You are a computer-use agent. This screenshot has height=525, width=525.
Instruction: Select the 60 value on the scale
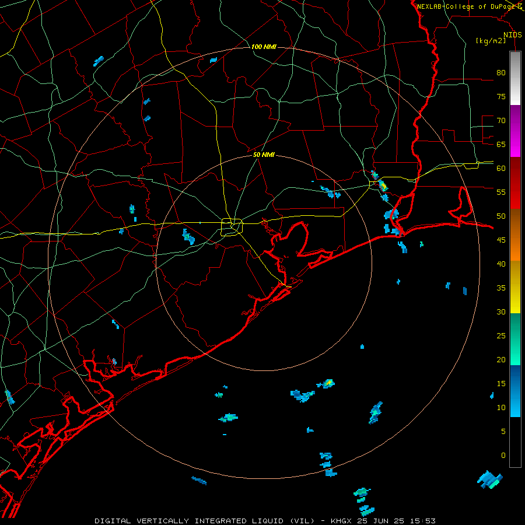[x=501, y=169]
